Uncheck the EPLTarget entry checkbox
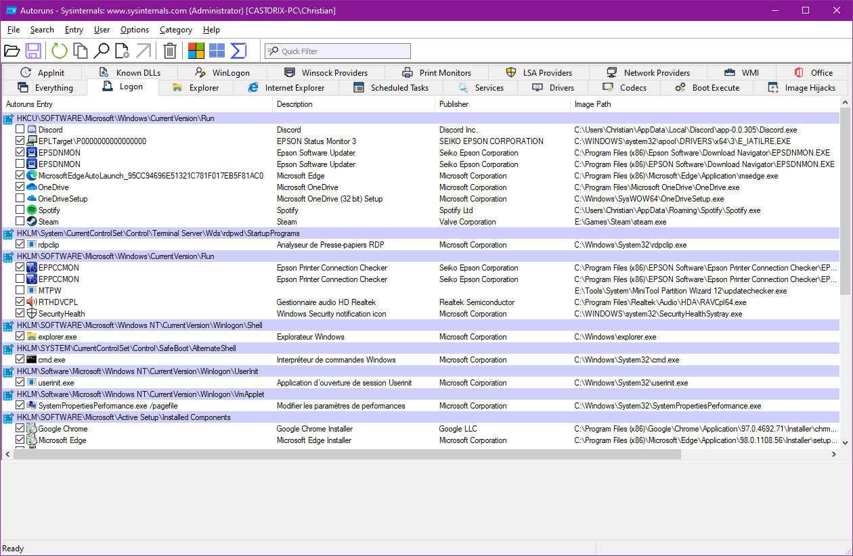853x556 pixels. 20,141
